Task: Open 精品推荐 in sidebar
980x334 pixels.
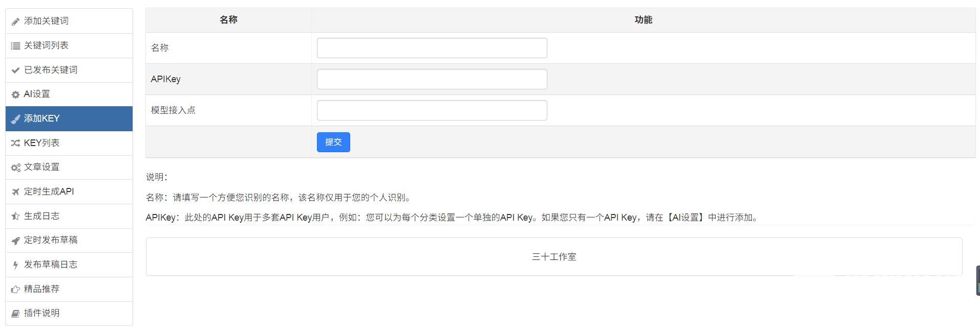Action: [69, 289]
